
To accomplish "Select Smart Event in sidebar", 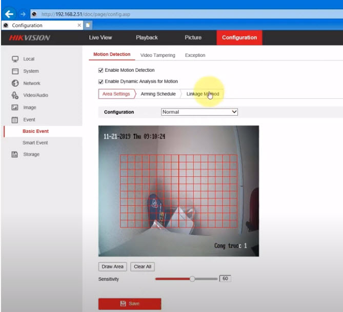I will coord(35,143).
